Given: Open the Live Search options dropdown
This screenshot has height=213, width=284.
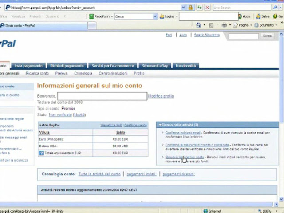Looking at the screenshot, I should (281, 8).
